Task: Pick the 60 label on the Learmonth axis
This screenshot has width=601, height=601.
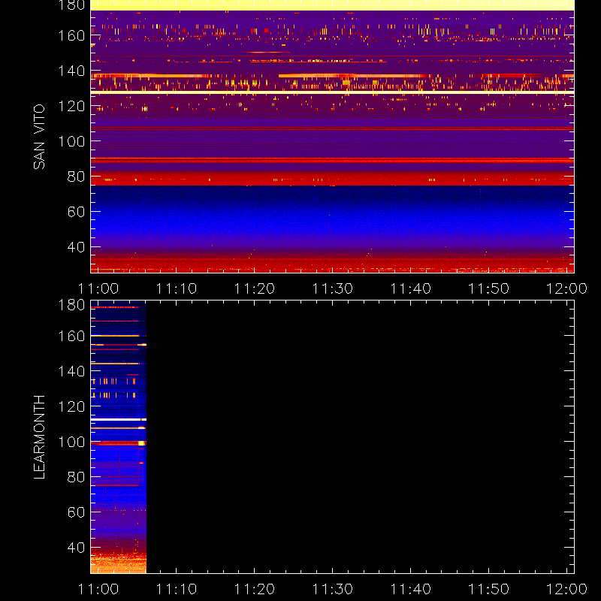Action: click(x=76, y=512)
